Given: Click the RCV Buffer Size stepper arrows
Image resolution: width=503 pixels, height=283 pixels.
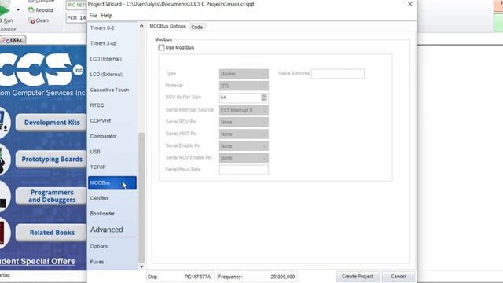Looking at the screenshot, I should tap(264, 97).
